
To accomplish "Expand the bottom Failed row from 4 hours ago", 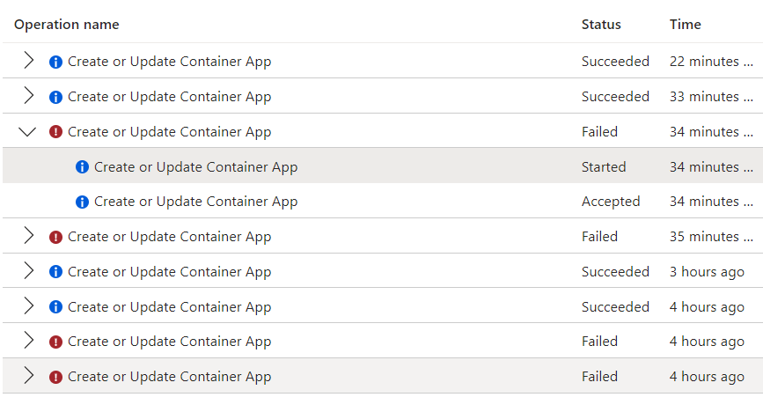I will point(29,376).
